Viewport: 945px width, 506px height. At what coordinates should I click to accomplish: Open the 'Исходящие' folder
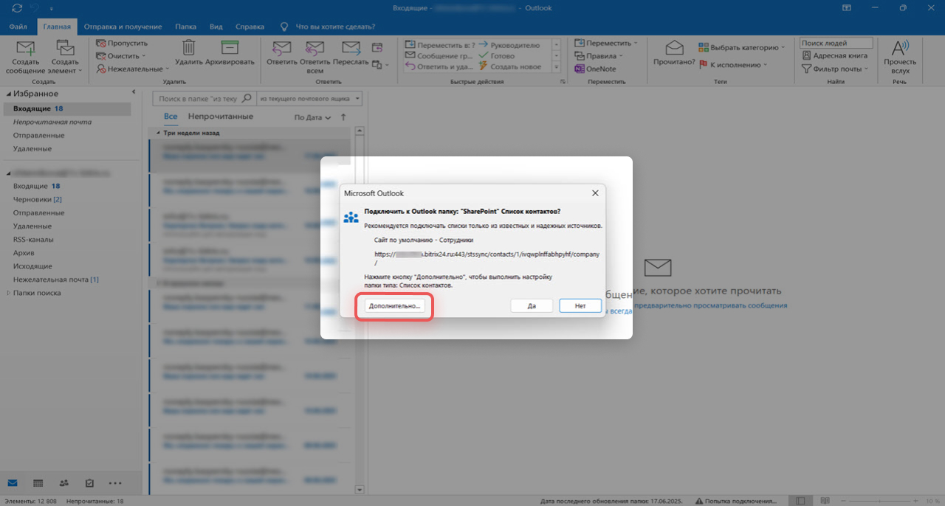click(x=32, y=266)
